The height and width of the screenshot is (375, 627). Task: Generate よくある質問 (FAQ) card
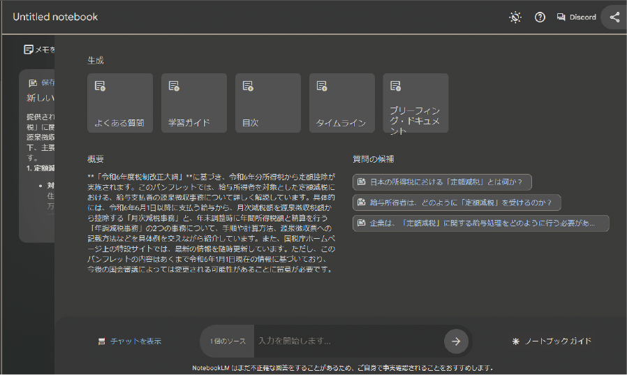coord(120,103)
